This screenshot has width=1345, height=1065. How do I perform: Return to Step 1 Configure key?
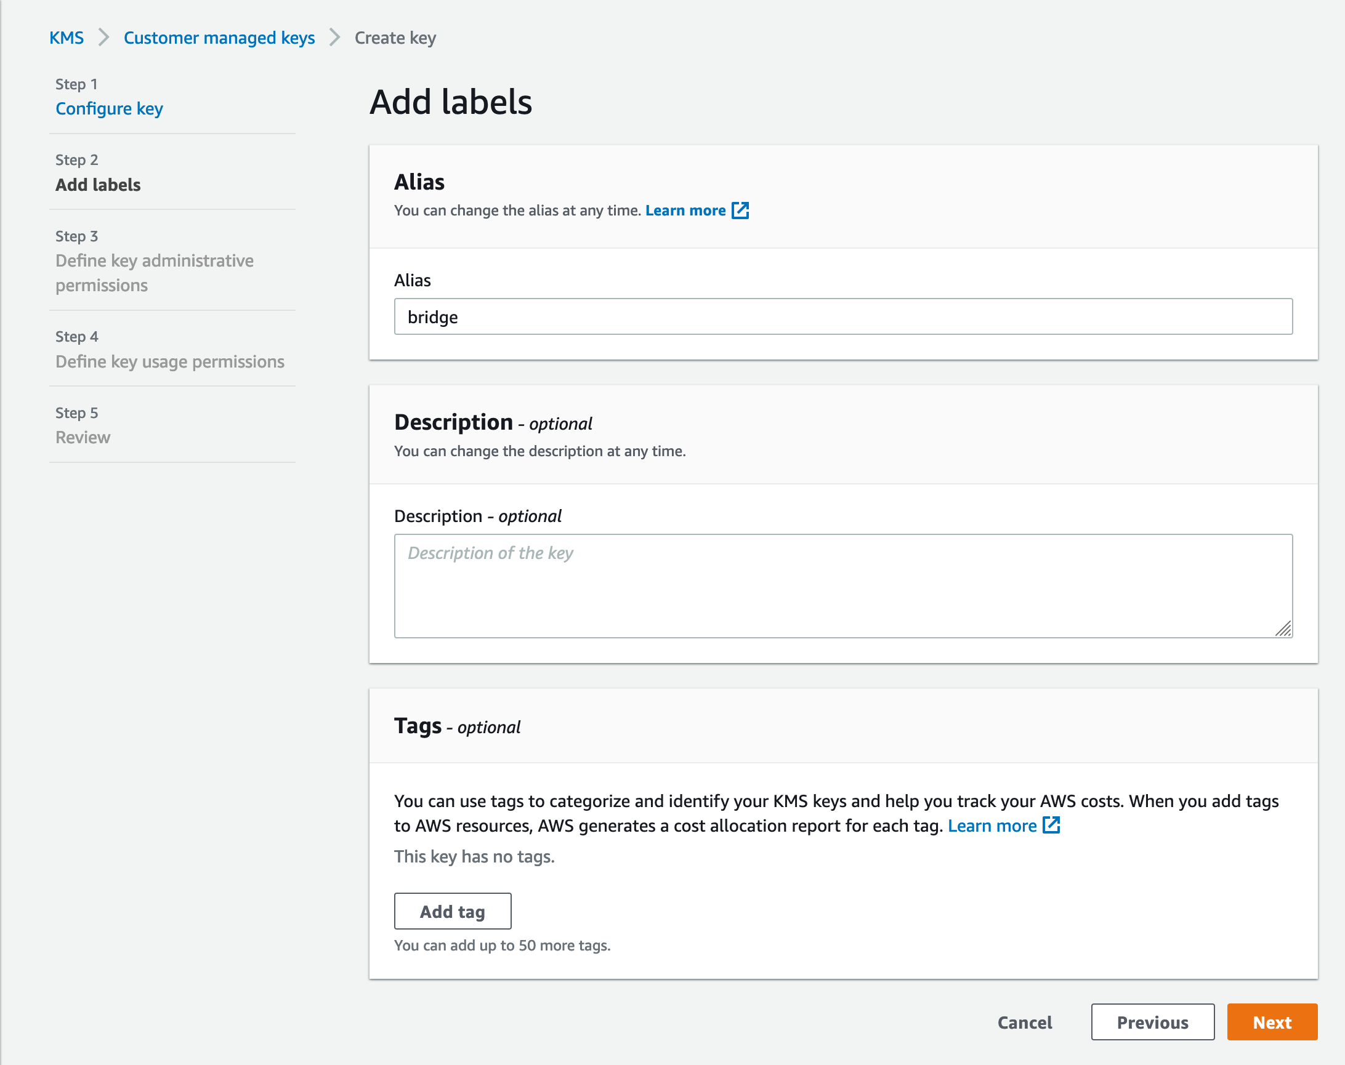click(109, 108)
